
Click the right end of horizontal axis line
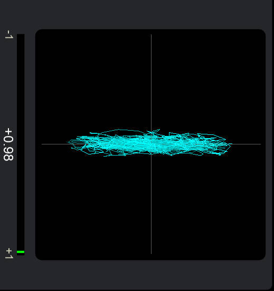click(260, 144)
